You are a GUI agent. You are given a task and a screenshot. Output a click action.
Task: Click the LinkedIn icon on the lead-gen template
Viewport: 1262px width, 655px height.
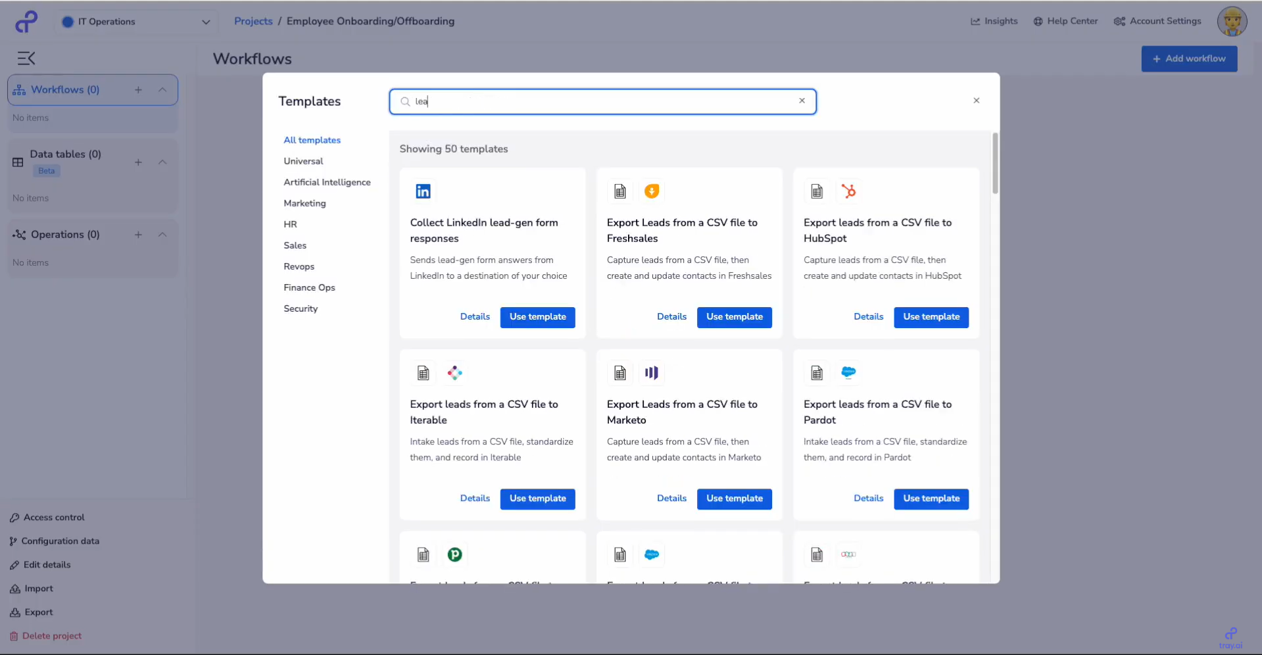point(422,191)
